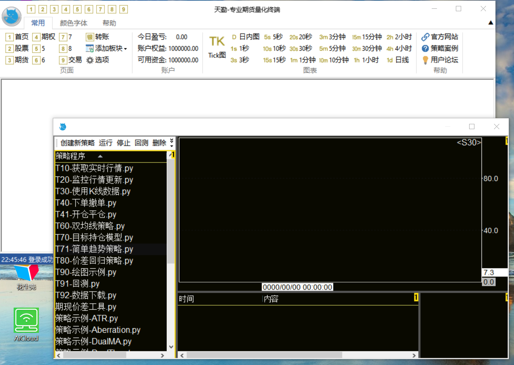Select the 1秒 chart period

pyautogui.click(x=240, y=48)
